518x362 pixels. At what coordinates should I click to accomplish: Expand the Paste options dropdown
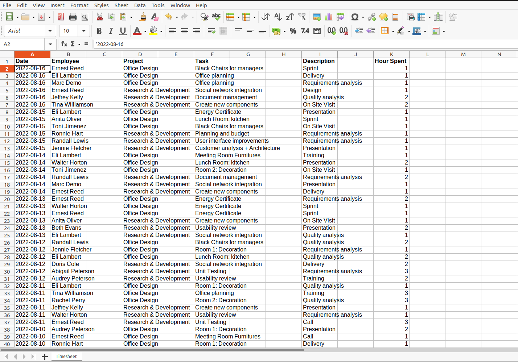[x=131, y=17]
